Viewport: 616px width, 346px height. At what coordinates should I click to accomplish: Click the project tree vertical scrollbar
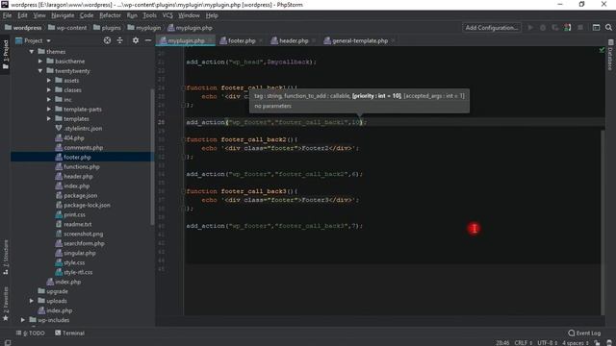click(x=152, y=157)
